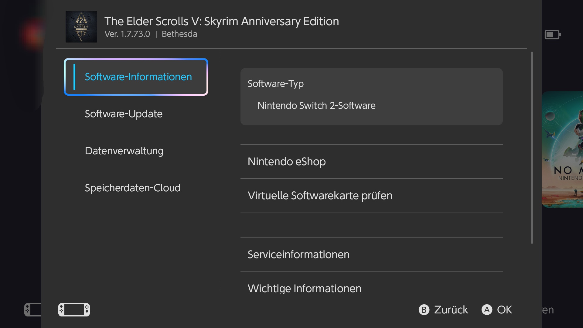Open the Software-Update section
583x328 pixels.
tap(124, 114)
